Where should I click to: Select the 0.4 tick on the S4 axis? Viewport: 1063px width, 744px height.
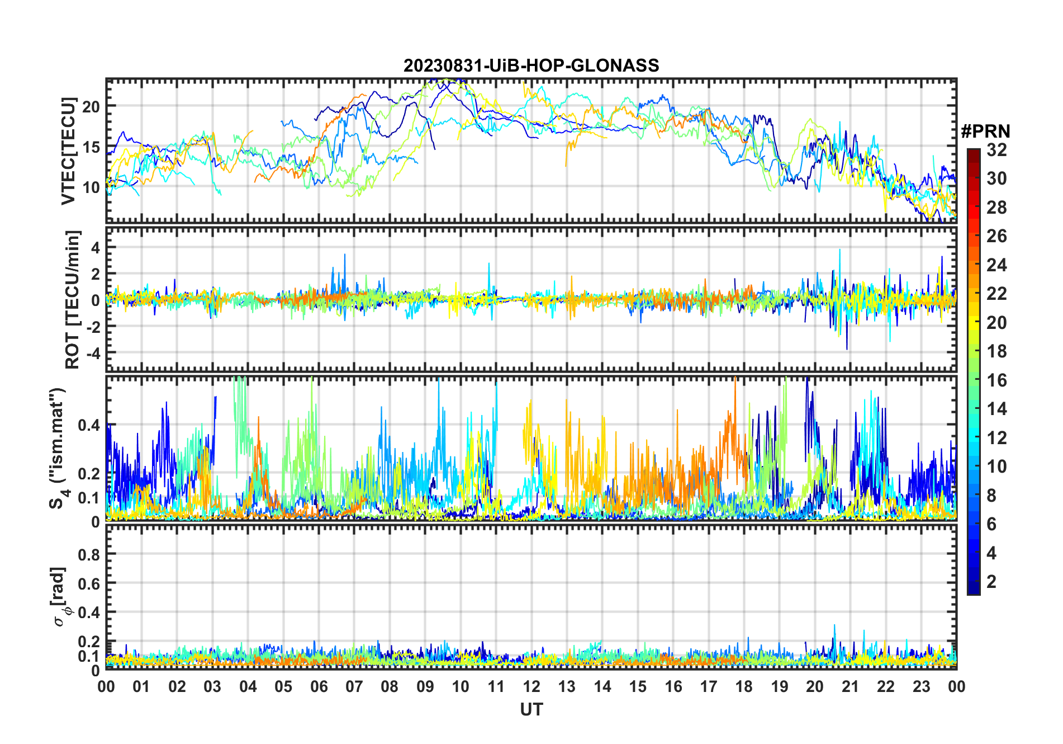pos(89,425)
